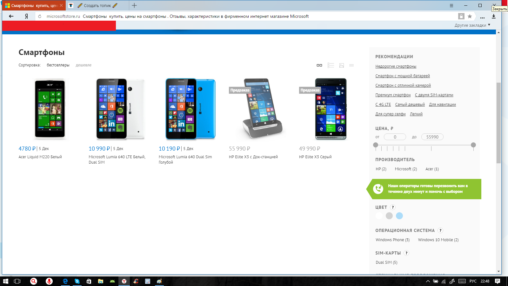
Task: Switch to picture view icon
Action: [x=342, y=65]
